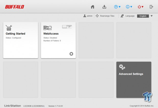This screenshot has height=108, width=158.
Task: Open WebAccess settings gear icon
Action: click(71, 54)
